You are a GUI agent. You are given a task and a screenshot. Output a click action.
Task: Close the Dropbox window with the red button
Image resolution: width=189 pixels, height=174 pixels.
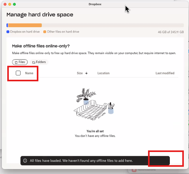click(x=5, y=4)
